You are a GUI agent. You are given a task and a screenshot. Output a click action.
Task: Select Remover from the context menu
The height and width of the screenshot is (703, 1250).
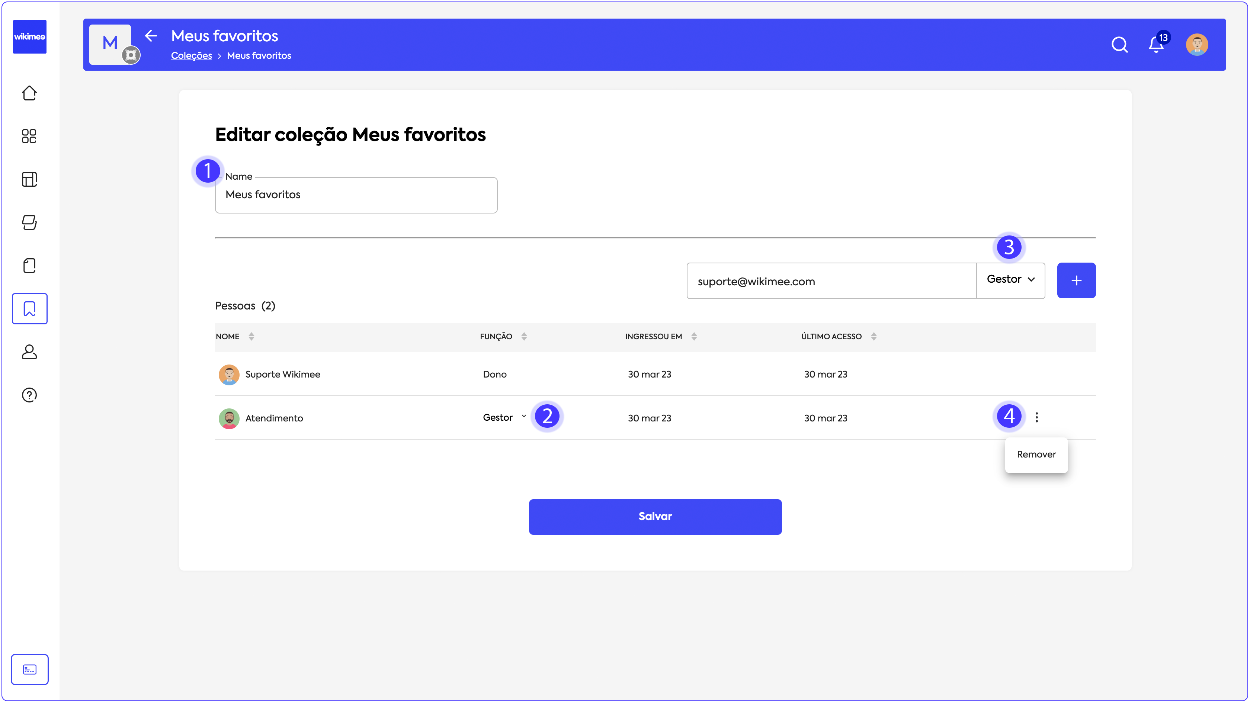tap(1036, 455)
